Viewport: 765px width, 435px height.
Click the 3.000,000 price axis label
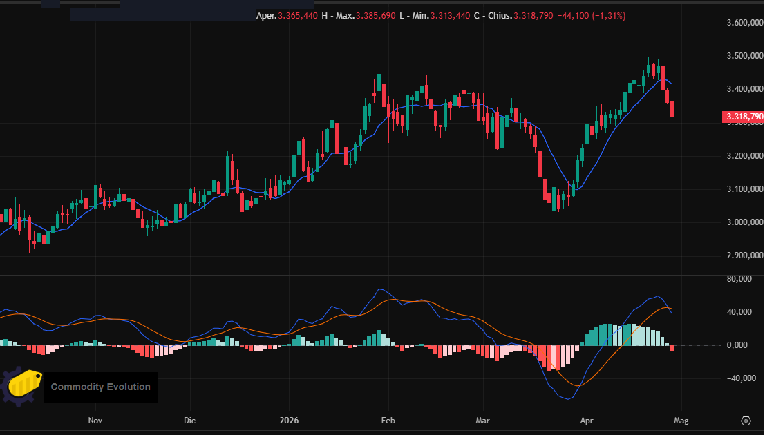point(744,222)
